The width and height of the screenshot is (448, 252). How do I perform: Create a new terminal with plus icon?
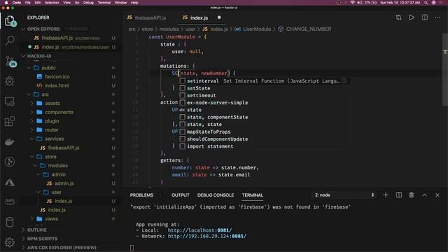pyautogui.click(x=386, y=195)
